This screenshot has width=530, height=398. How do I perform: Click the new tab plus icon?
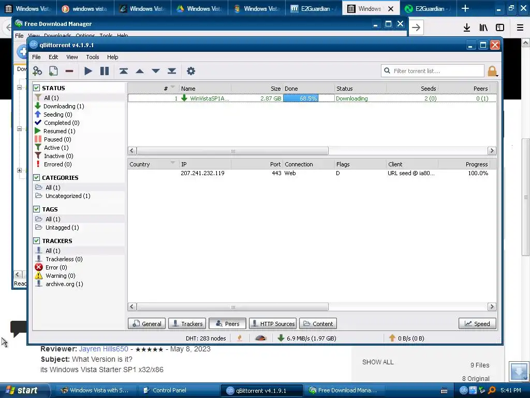point(465,8)
